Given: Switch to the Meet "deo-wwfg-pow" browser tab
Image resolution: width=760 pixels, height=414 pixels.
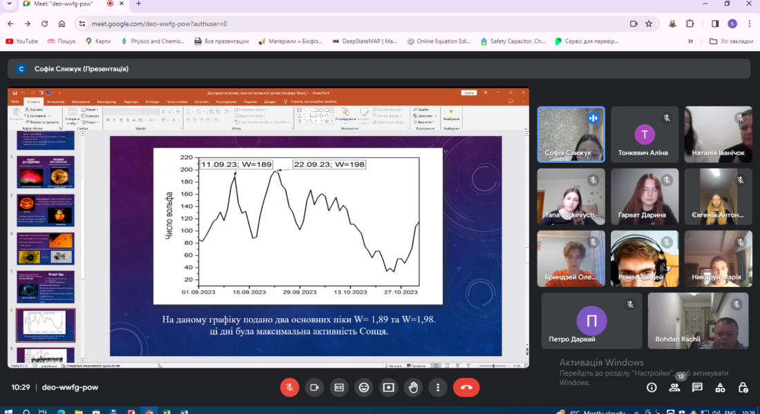Looking at the screenshot, I should pos(62,4).
